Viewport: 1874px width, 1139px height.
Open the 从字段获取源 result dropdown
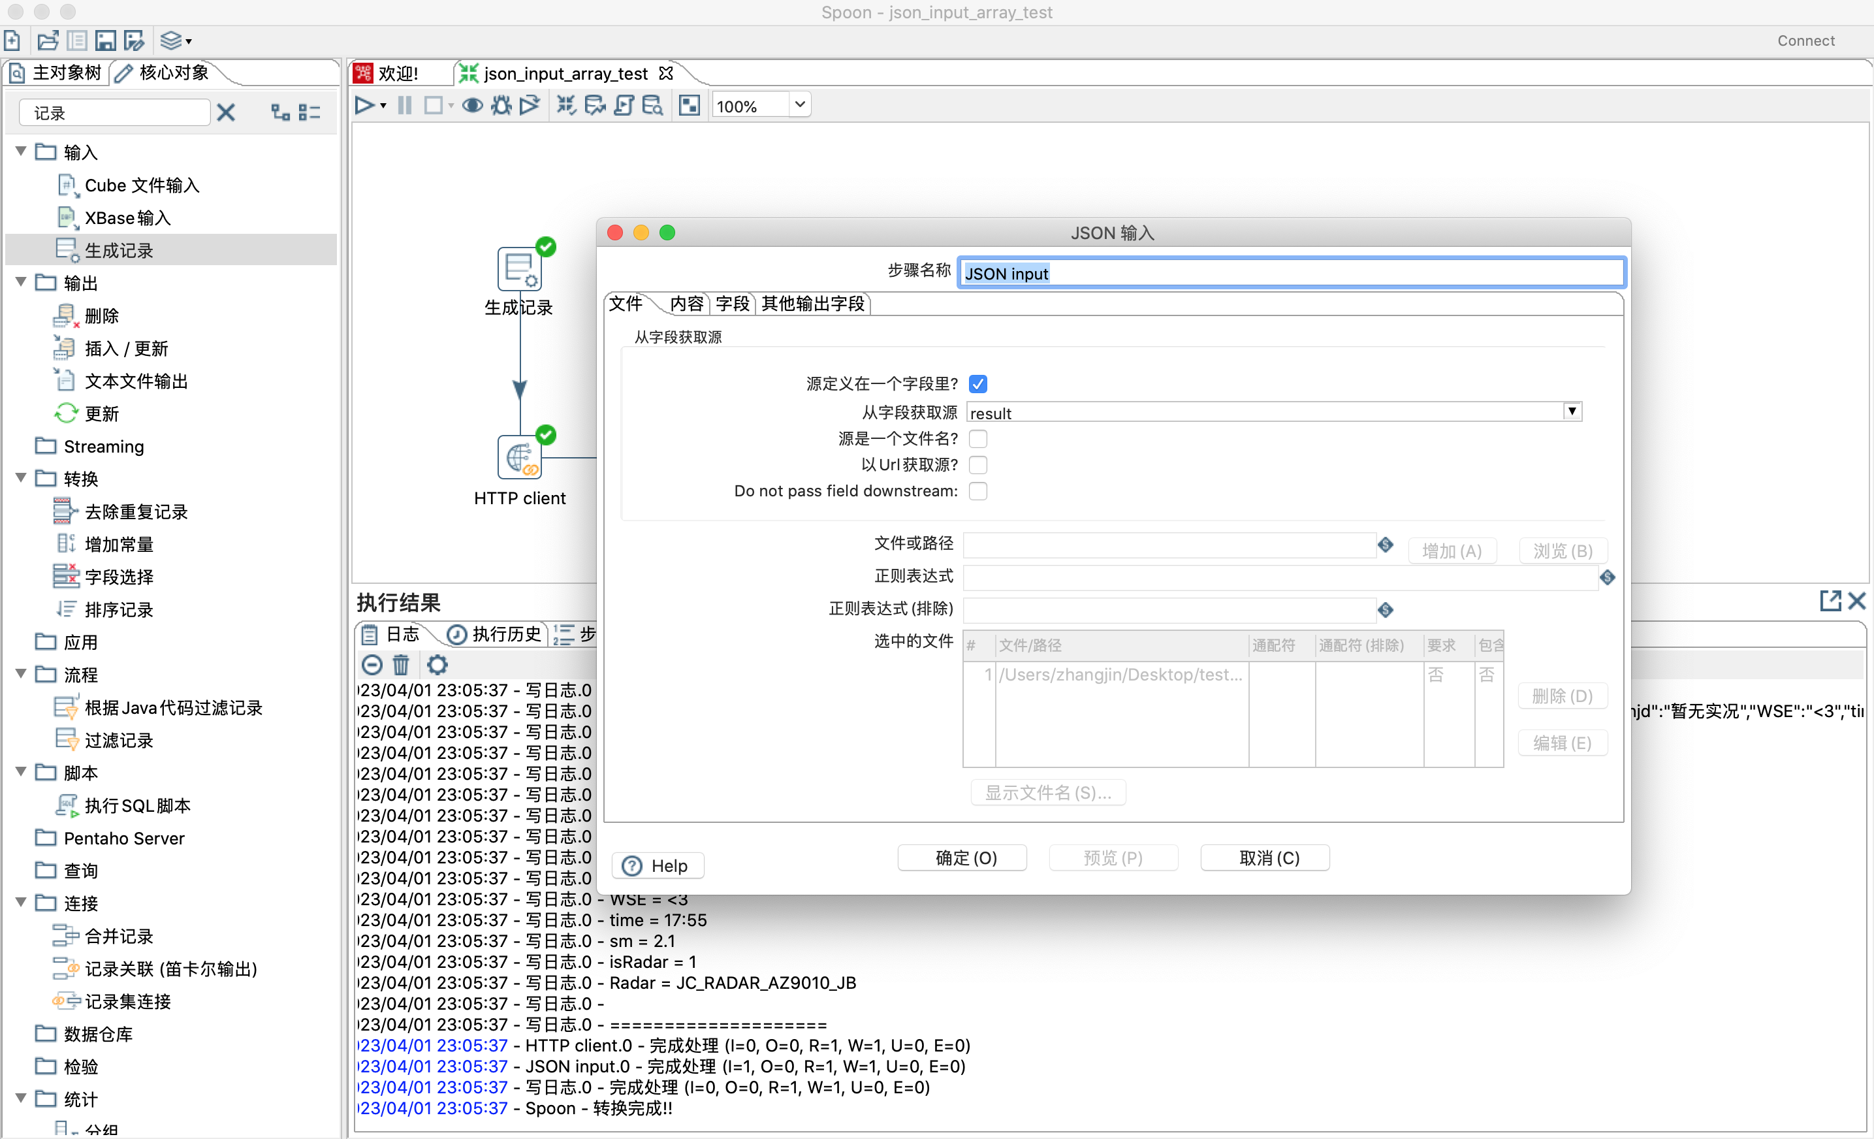1571,412
